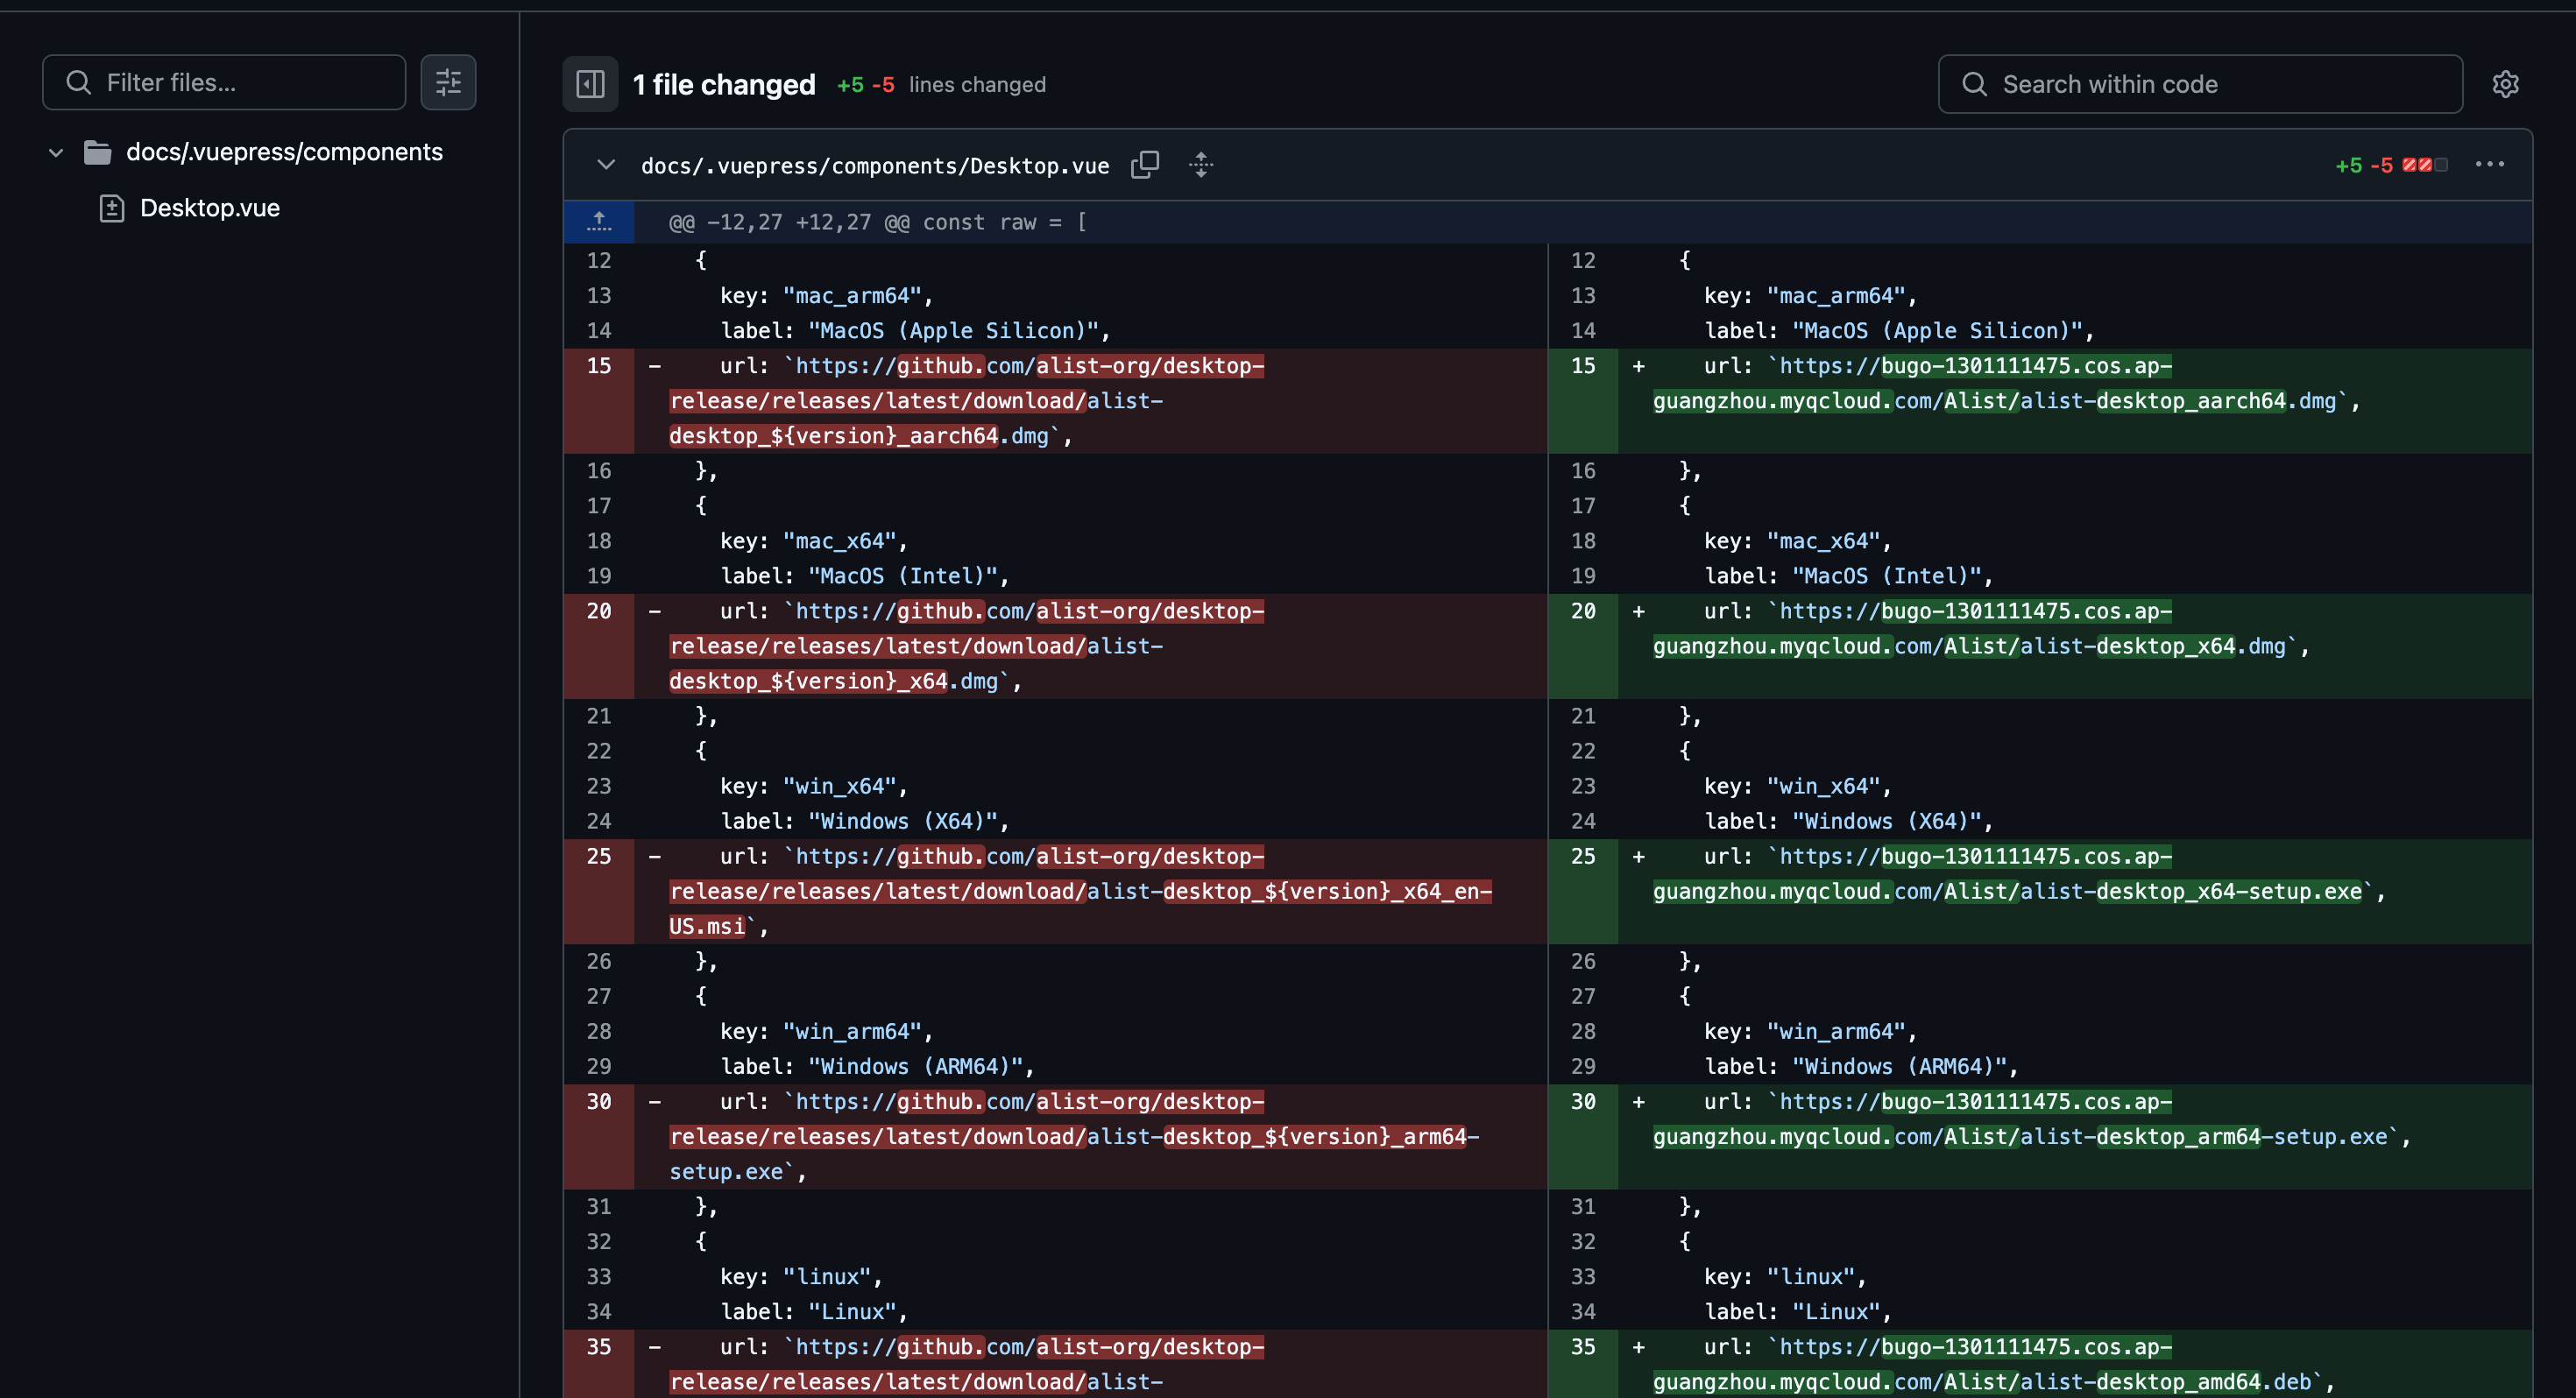Collapse the Desktop.vue diff chevron
2576x1398 pixels.
(x=606, y=165)
